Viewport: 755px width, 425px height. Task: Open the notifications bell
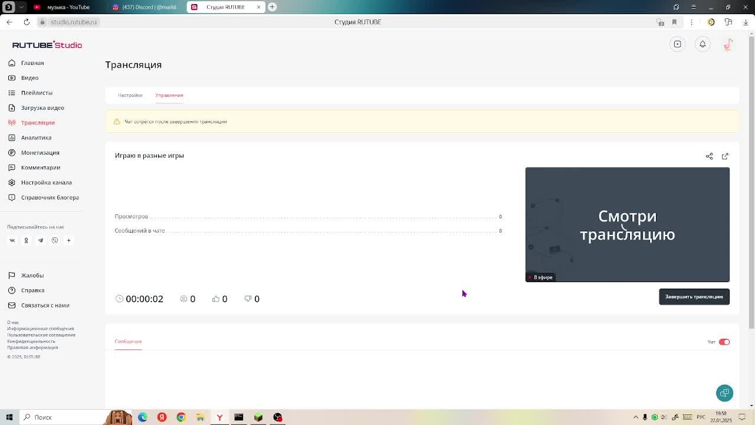coord(703,44)
